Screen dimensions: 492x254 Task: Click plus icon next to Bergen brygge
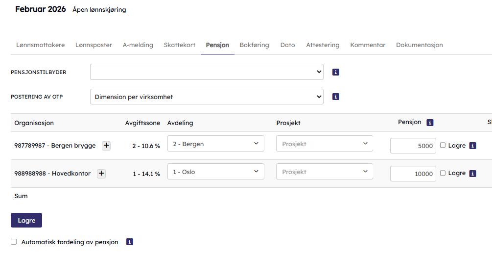106,145
